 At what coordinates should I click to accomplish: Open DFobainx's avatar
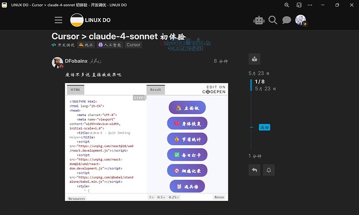[x=57, y=63]
